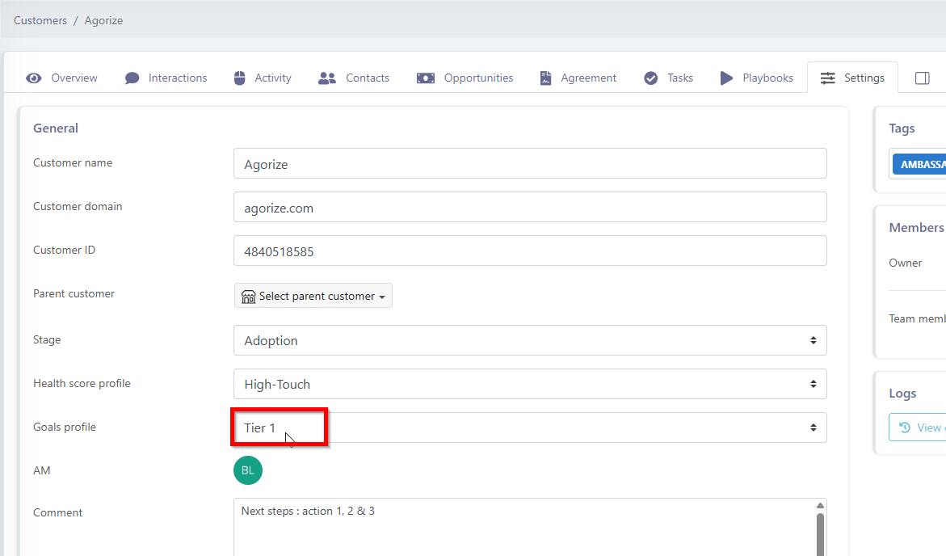The width and height of the screenshot is (946, 556).
Task: Switch to the Settings tab
Action: [852, 78]
